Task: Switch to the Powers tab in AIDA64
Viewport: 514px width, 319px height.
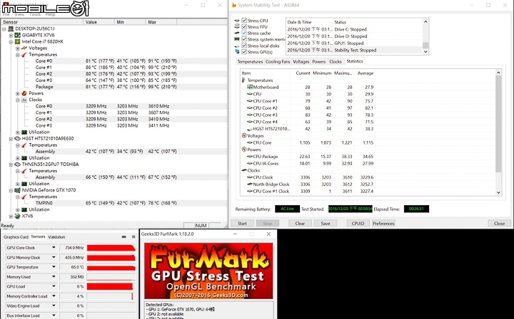Action: coord(319,62)
